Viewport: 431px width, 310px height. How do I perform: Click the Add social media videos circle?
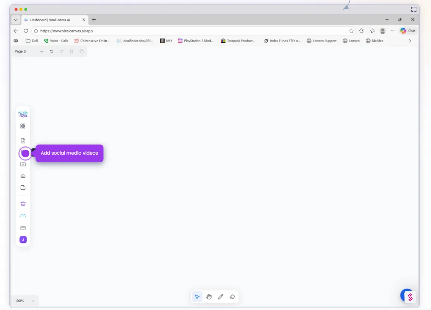[25, 153]
